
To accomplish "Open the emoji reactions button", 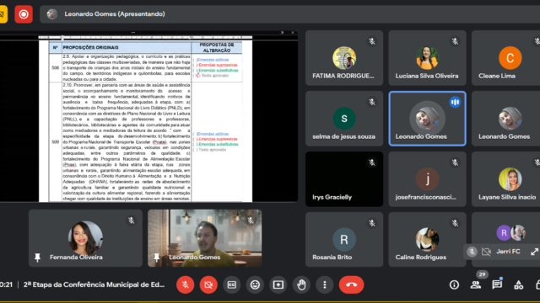I will 255,284.
